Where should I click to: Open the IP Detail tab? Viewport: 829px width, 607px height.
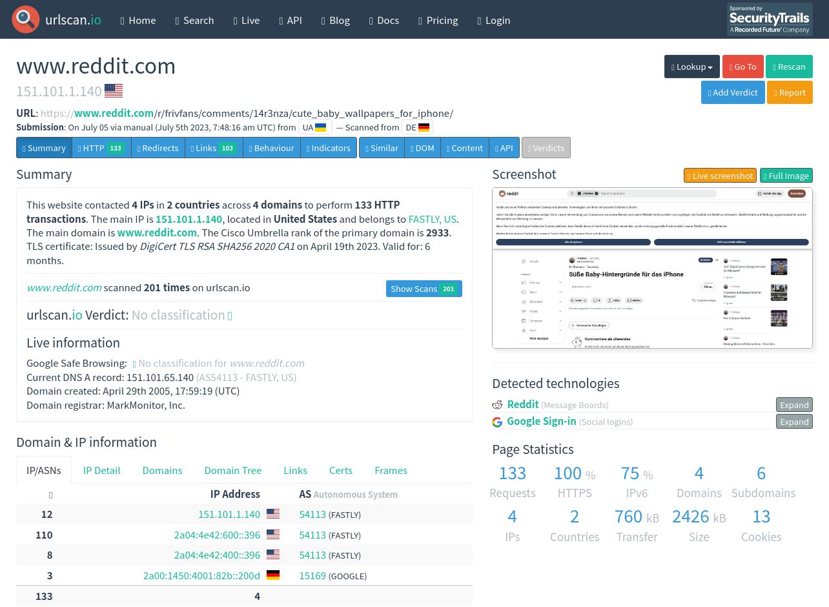point(101,470)
